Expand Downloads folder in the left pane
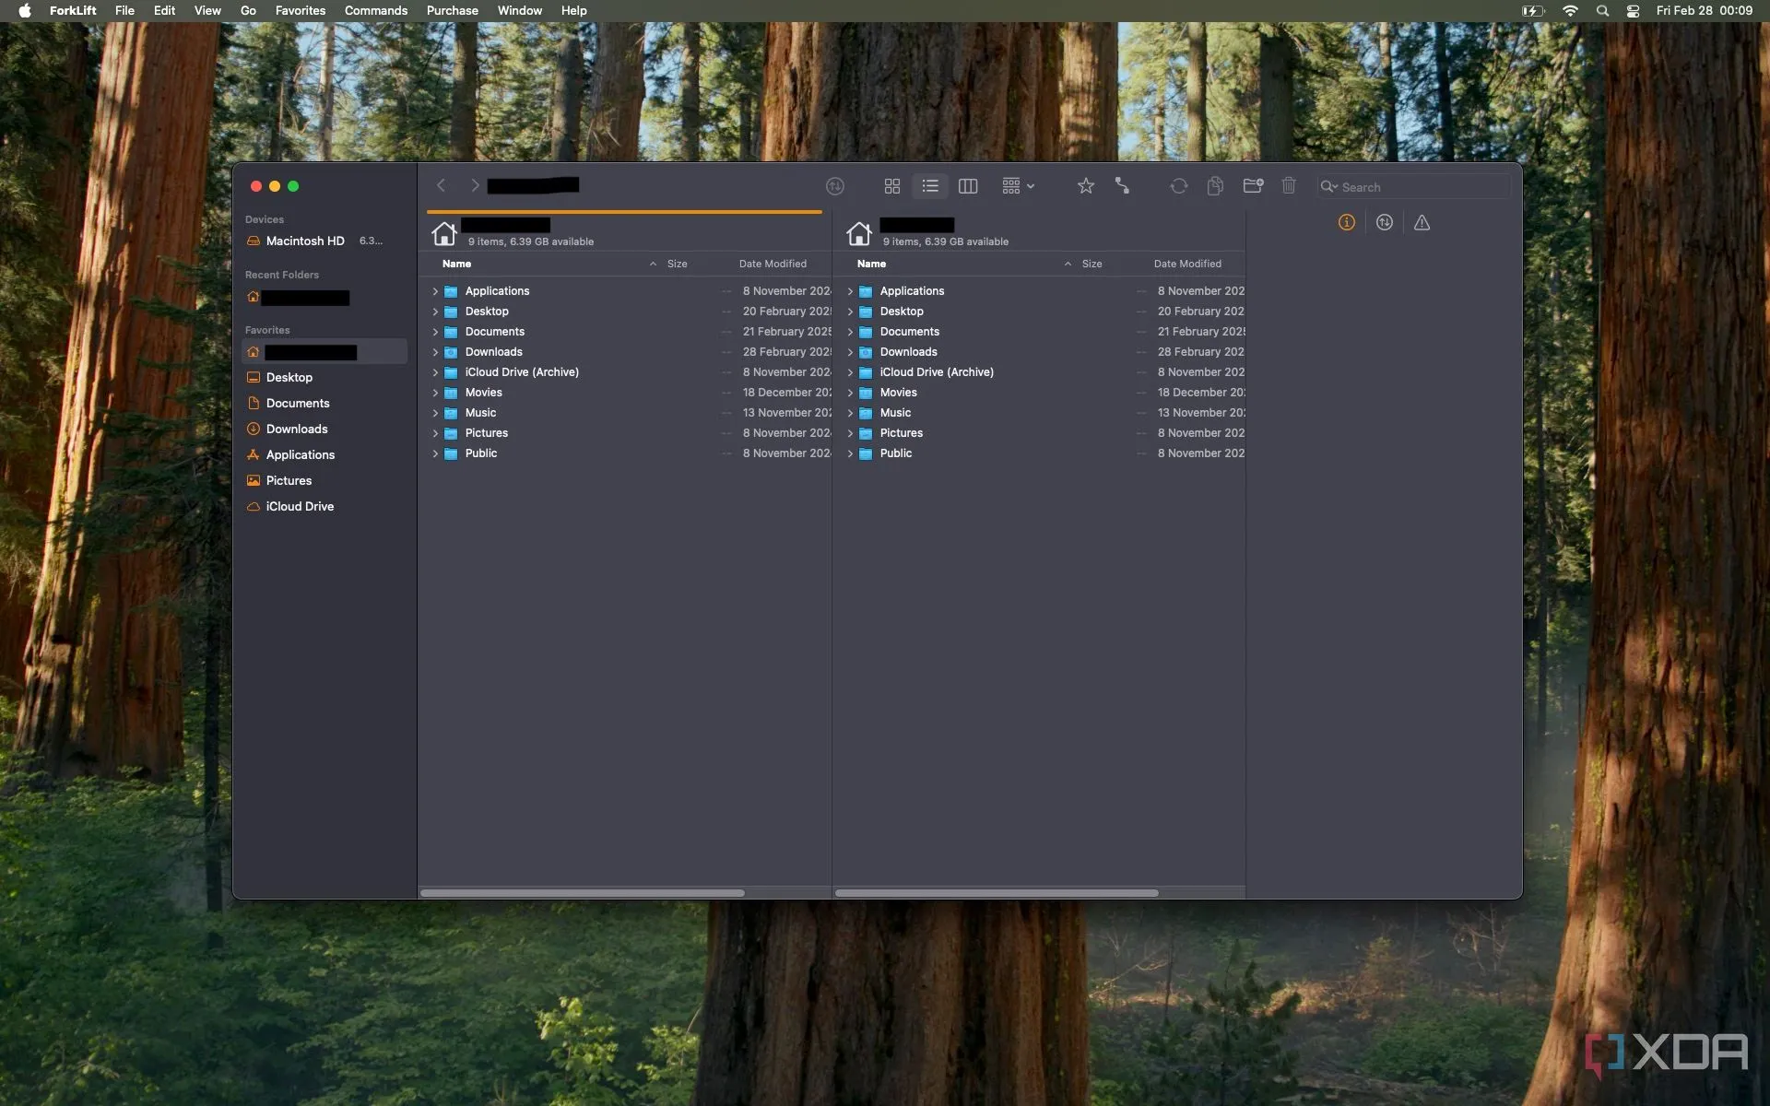1770x1106 pixels. pyautogui.click(x=435, y=352)
